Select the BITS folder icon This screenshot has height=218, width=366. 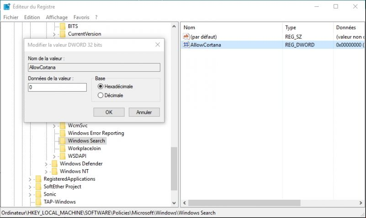[63, 26]
